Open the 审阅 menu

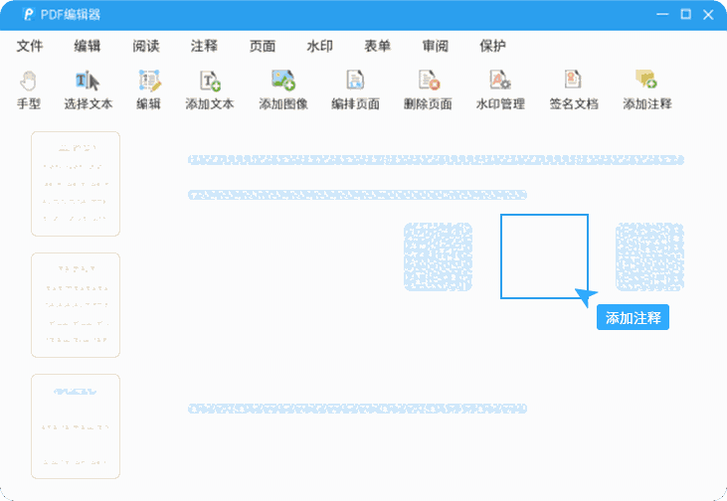[x=435, y=46]
